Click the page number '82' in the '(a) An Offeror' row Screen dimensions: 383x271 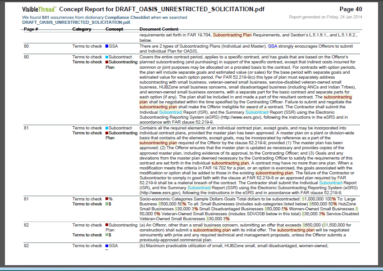(26, 225)
